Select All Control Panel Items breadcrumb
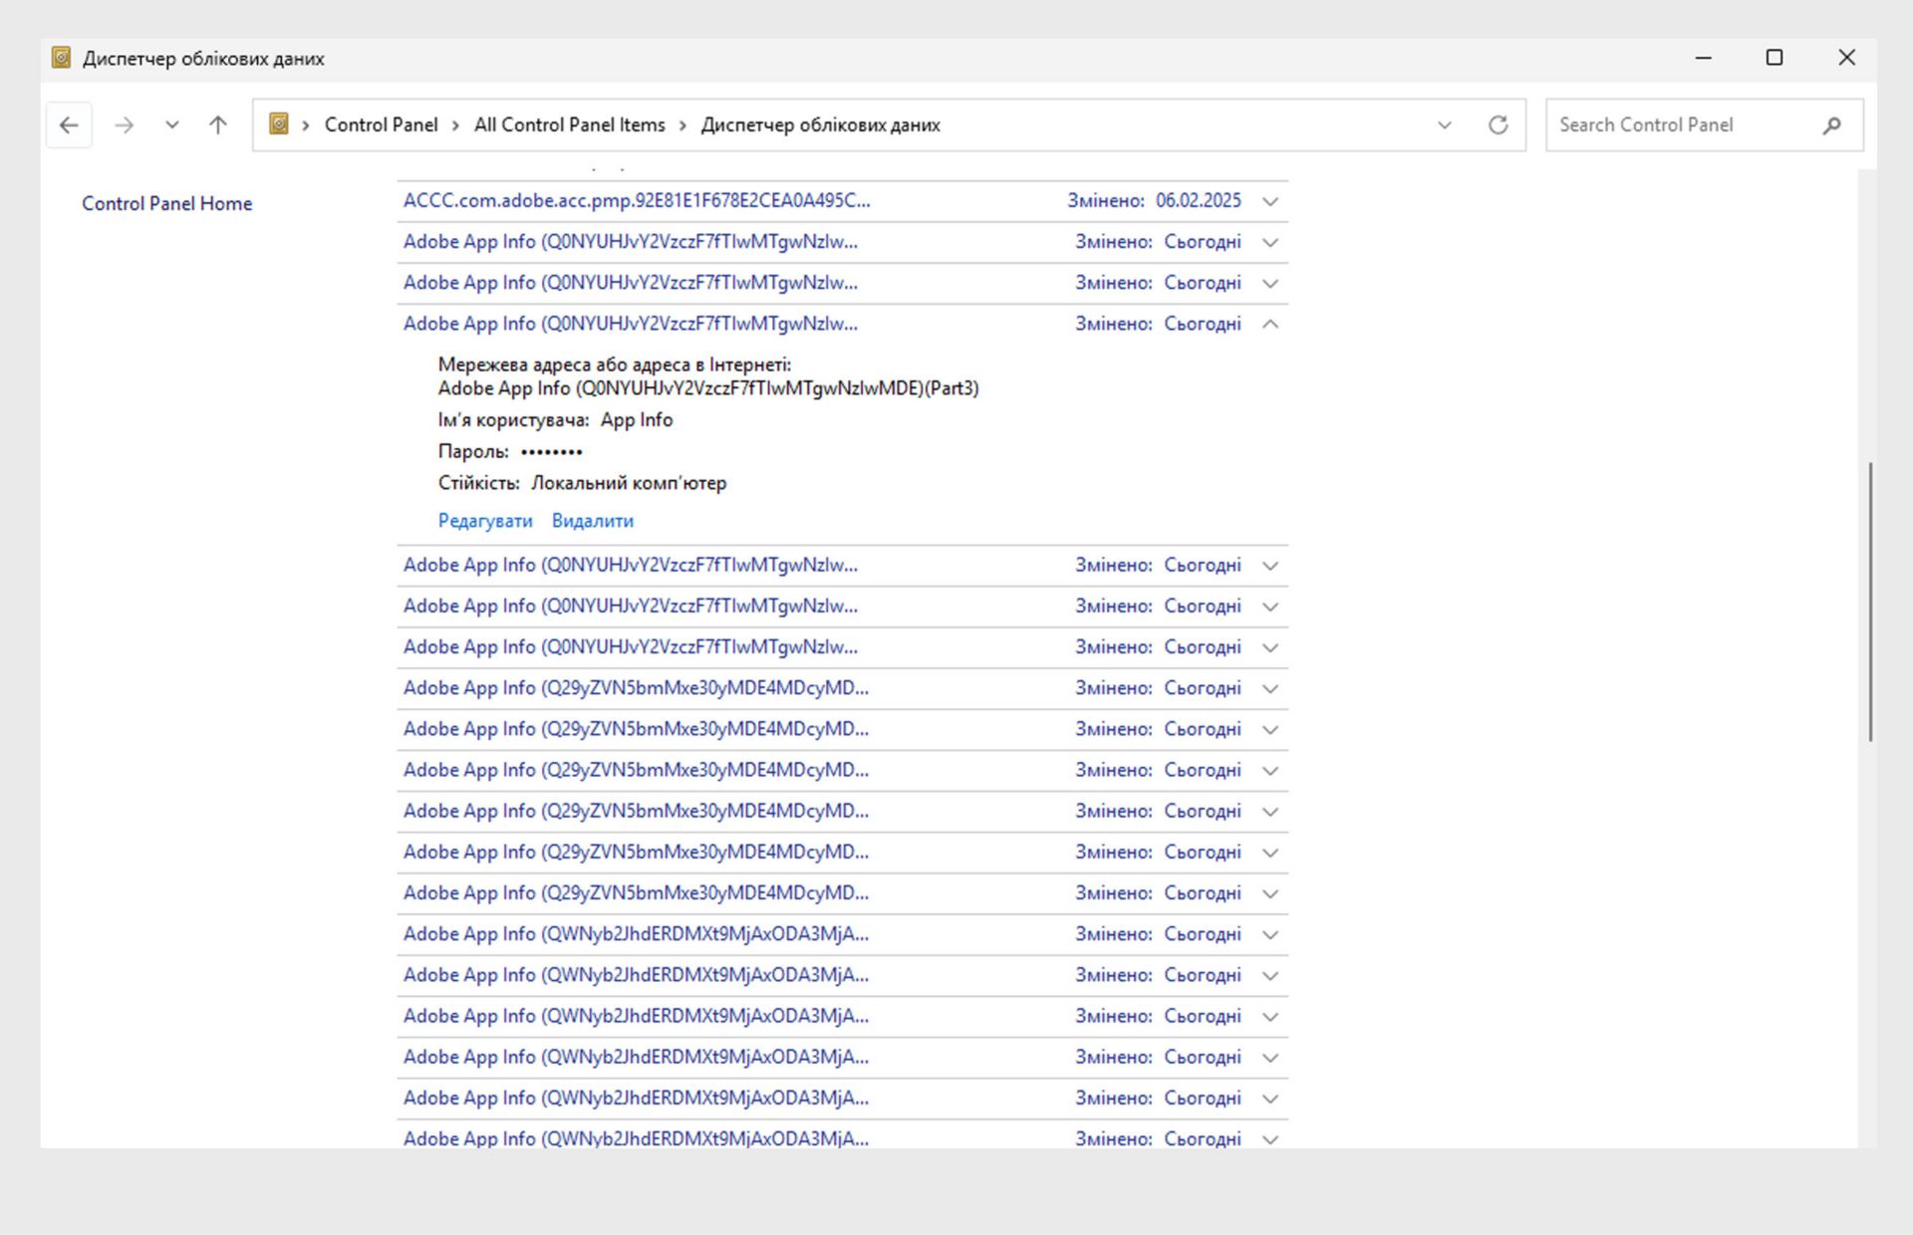 pos(569,125)
